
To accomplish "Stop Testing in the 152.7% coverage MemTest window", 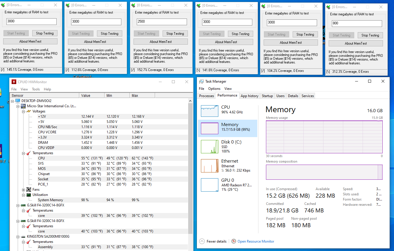I will pos(175,34).
